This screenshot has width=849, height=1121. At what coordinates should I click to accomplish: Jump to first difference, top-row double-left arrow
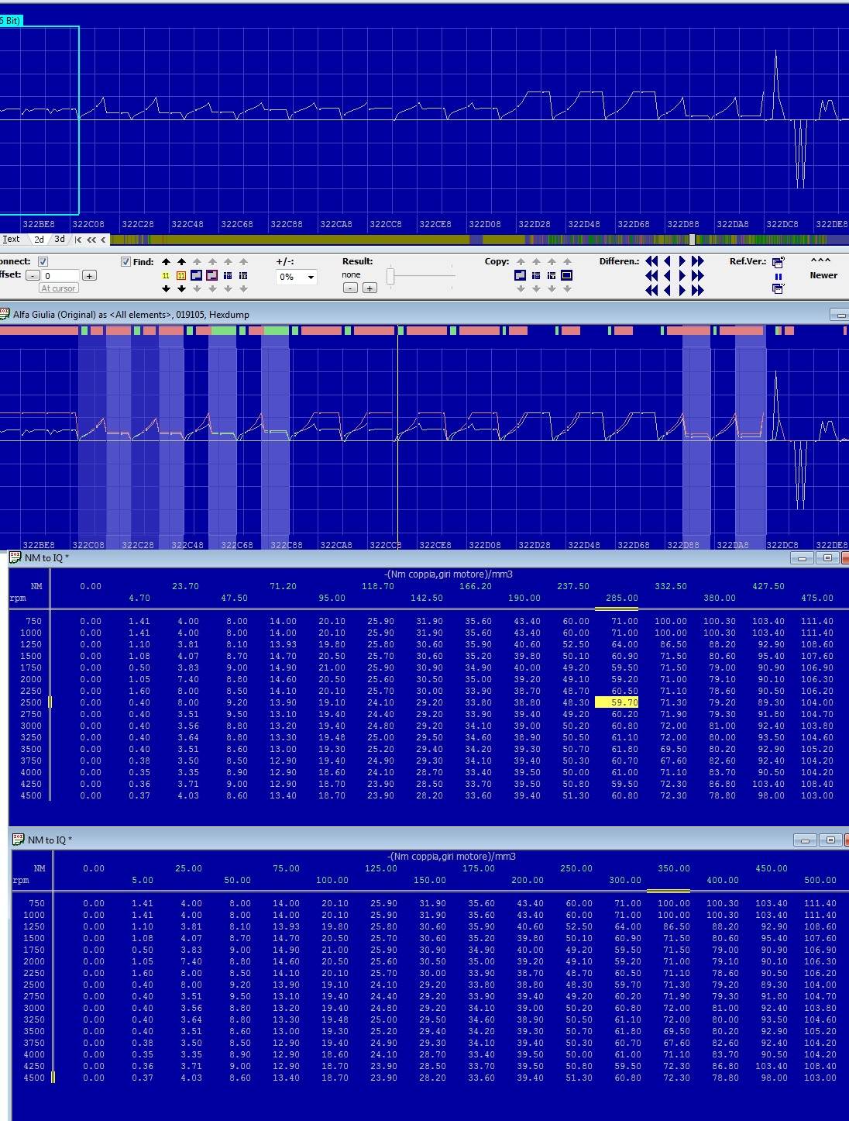click(x=651, y=261)
